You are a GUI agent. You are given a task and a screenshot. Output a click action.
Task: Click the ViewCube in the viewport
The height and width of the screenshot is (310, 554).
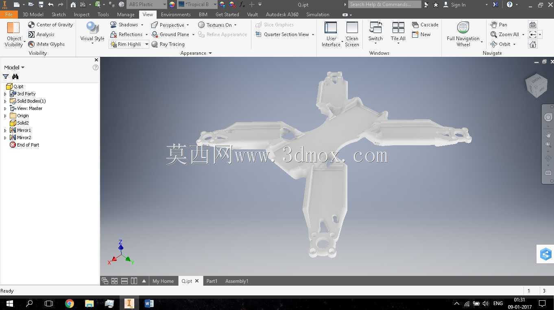click(x=536, y=85)
